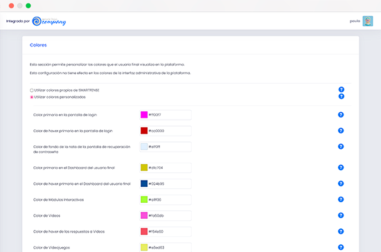Click label 'Color de Videojuegos'
The width and height of the screenshot is (381, 252).
[51, 248]
